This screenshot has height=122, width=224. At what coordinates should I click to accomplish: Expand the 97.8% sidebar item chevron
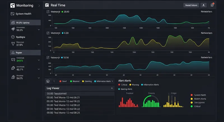39,44
